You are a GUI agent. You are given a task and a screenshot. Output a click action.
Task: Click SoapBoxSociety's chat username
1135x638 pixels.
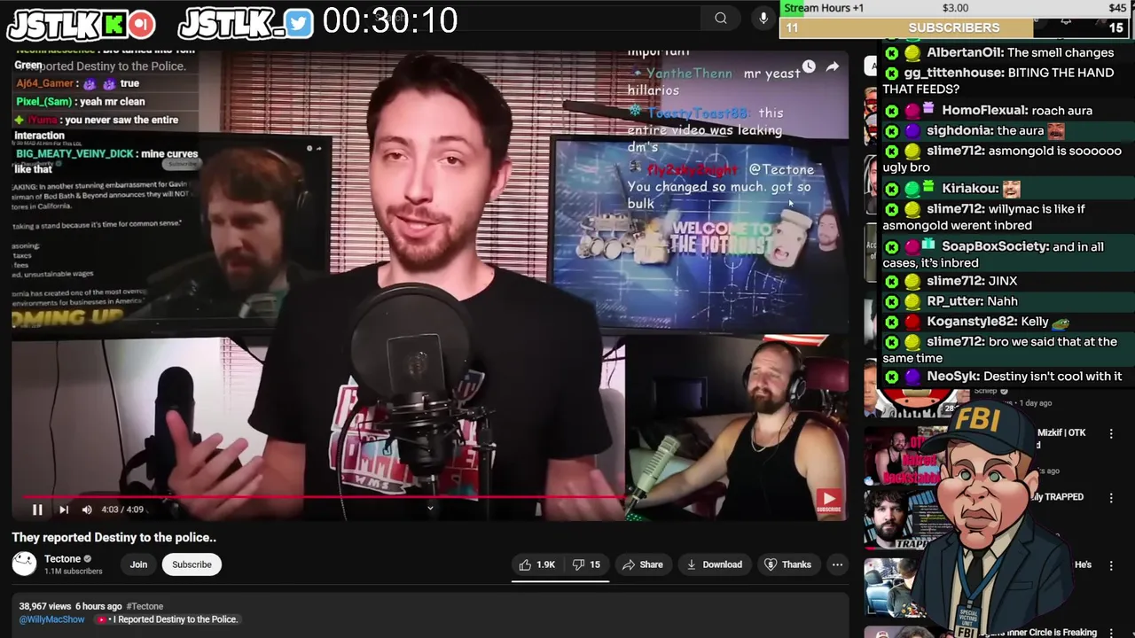point(995,246)
